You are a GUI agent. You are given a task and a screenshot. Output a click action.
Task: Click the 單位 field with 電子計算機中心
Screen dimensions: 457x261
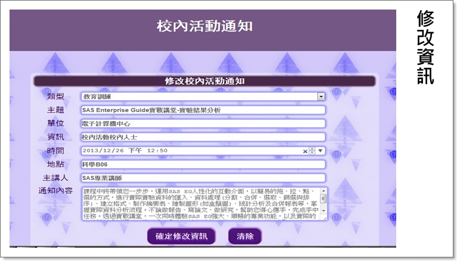click(x=203, y=123)
